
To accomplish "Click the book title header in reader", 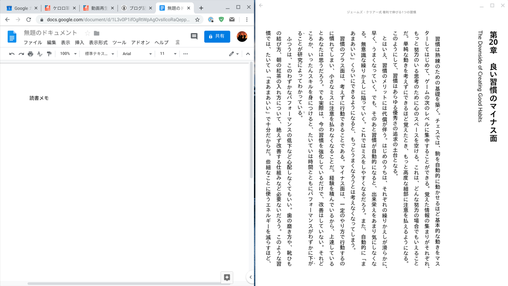I will pos(381,12).
